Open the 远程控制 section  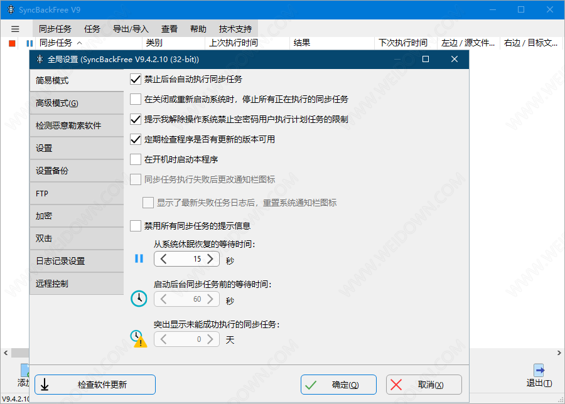[77, 284]
